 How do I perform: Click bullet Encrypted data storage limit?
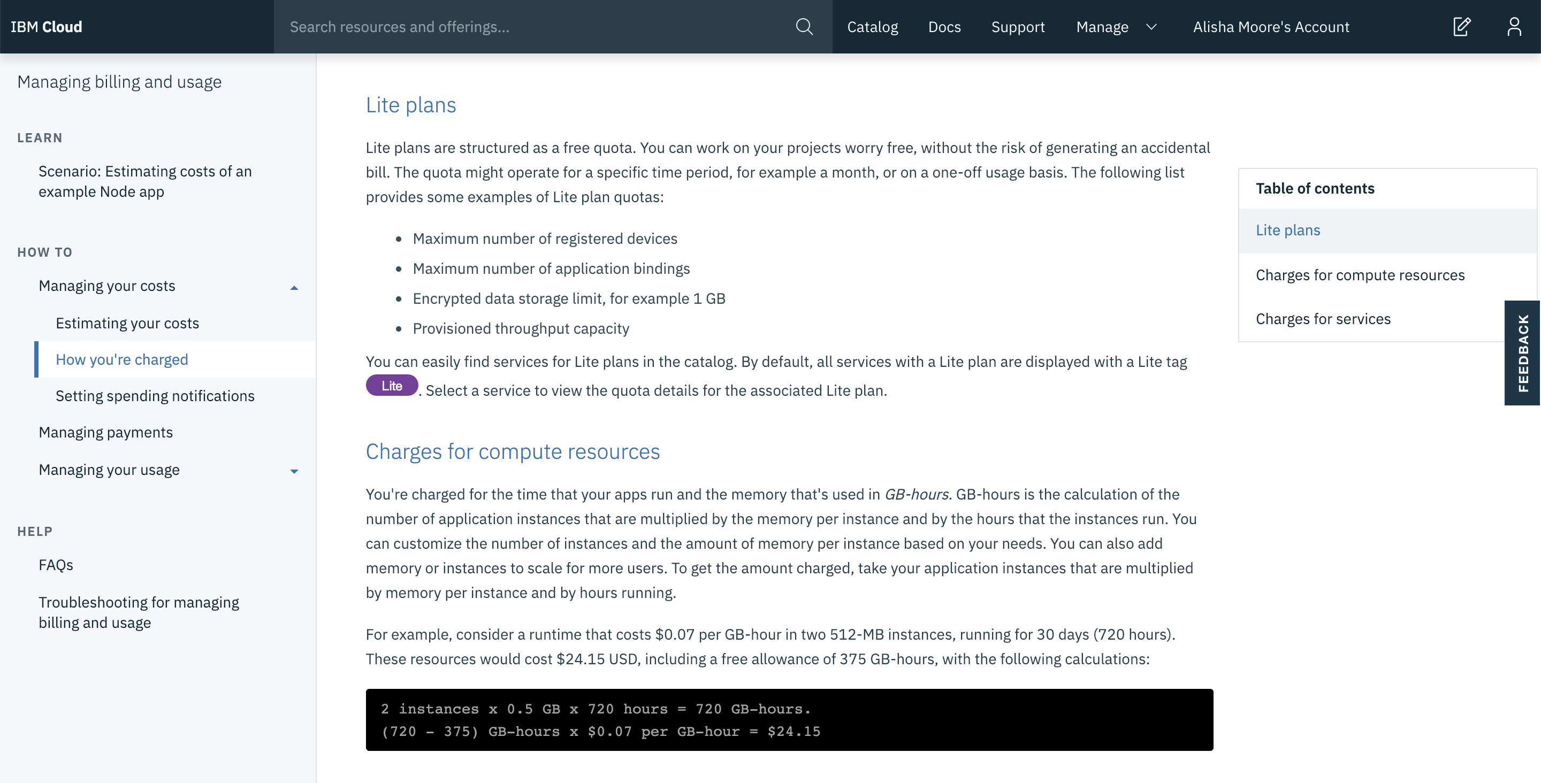coord(569,298)
